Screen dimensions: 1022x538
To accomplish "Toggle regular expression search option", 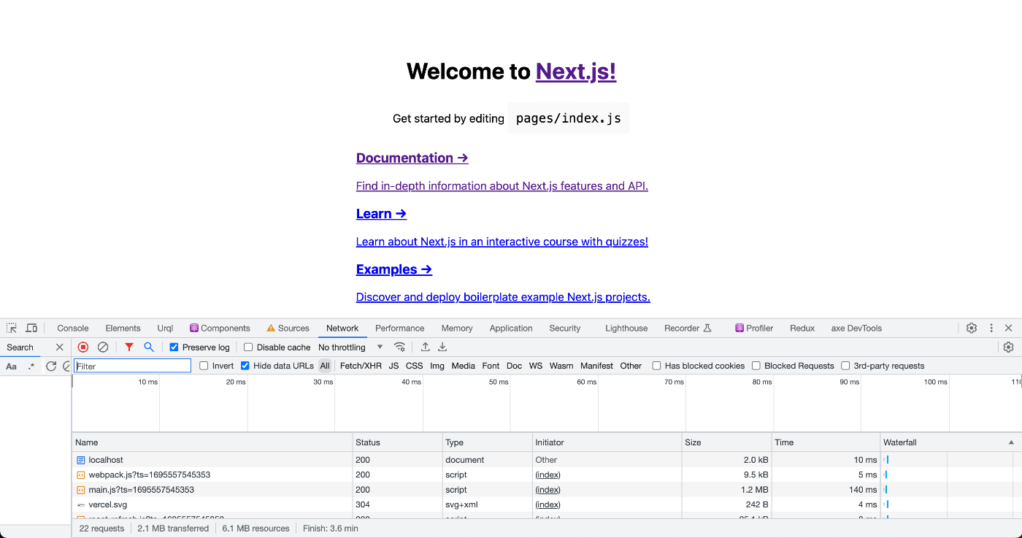I will 31,366.
